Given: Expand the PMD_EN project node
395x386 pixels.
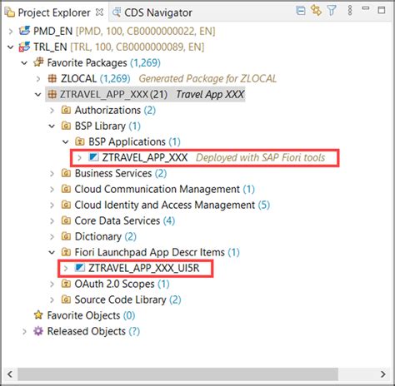Looking at the screenshot, I should (x=11, y=31).
